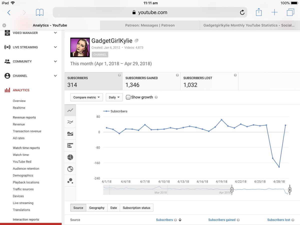
Task: Tap the youtube.com address bar
Action: point(150,12)
